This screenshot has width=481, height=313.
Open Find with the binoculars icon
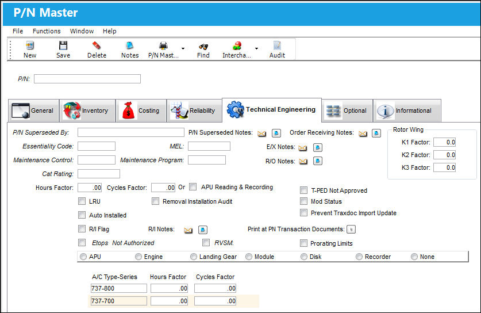tap(203, 47)
